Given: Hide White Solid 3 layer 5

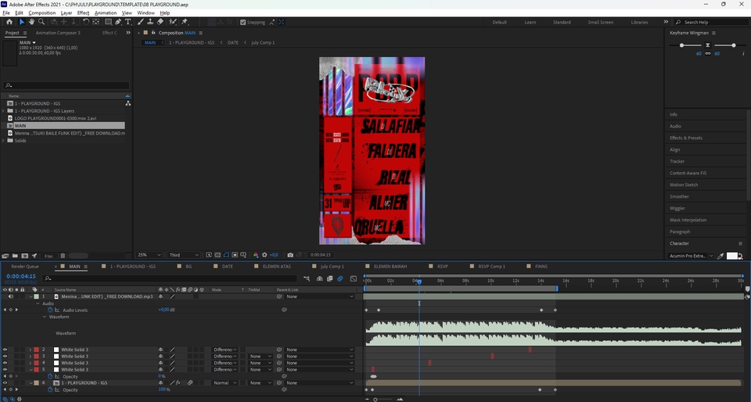Looking at the screenshot, I should click(5, 370).
